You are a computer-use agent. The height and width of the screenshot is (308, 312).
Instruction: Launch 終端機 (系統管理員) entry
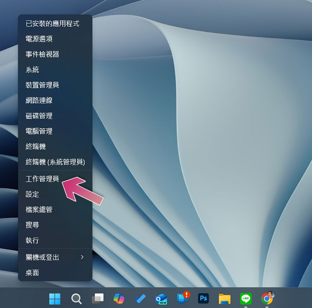[x=55, y=162]
